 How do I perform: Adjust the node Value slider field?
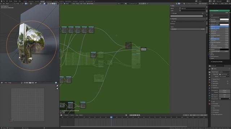(188, 29)
